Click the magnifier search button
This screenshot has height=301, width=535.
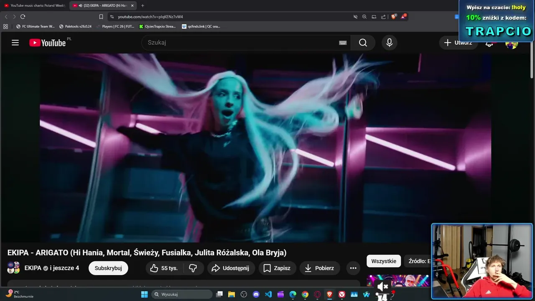tap(363, 43)
